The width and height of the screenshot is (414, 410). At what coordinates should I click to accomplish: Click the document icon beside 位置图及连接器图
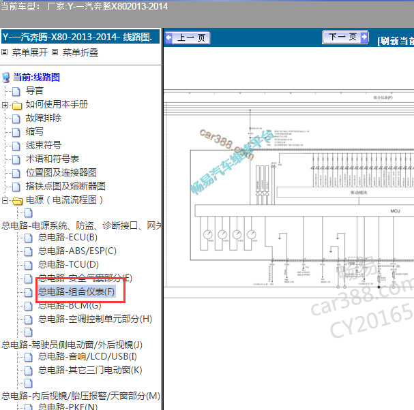pyautogui.click(x=16, y=173)
